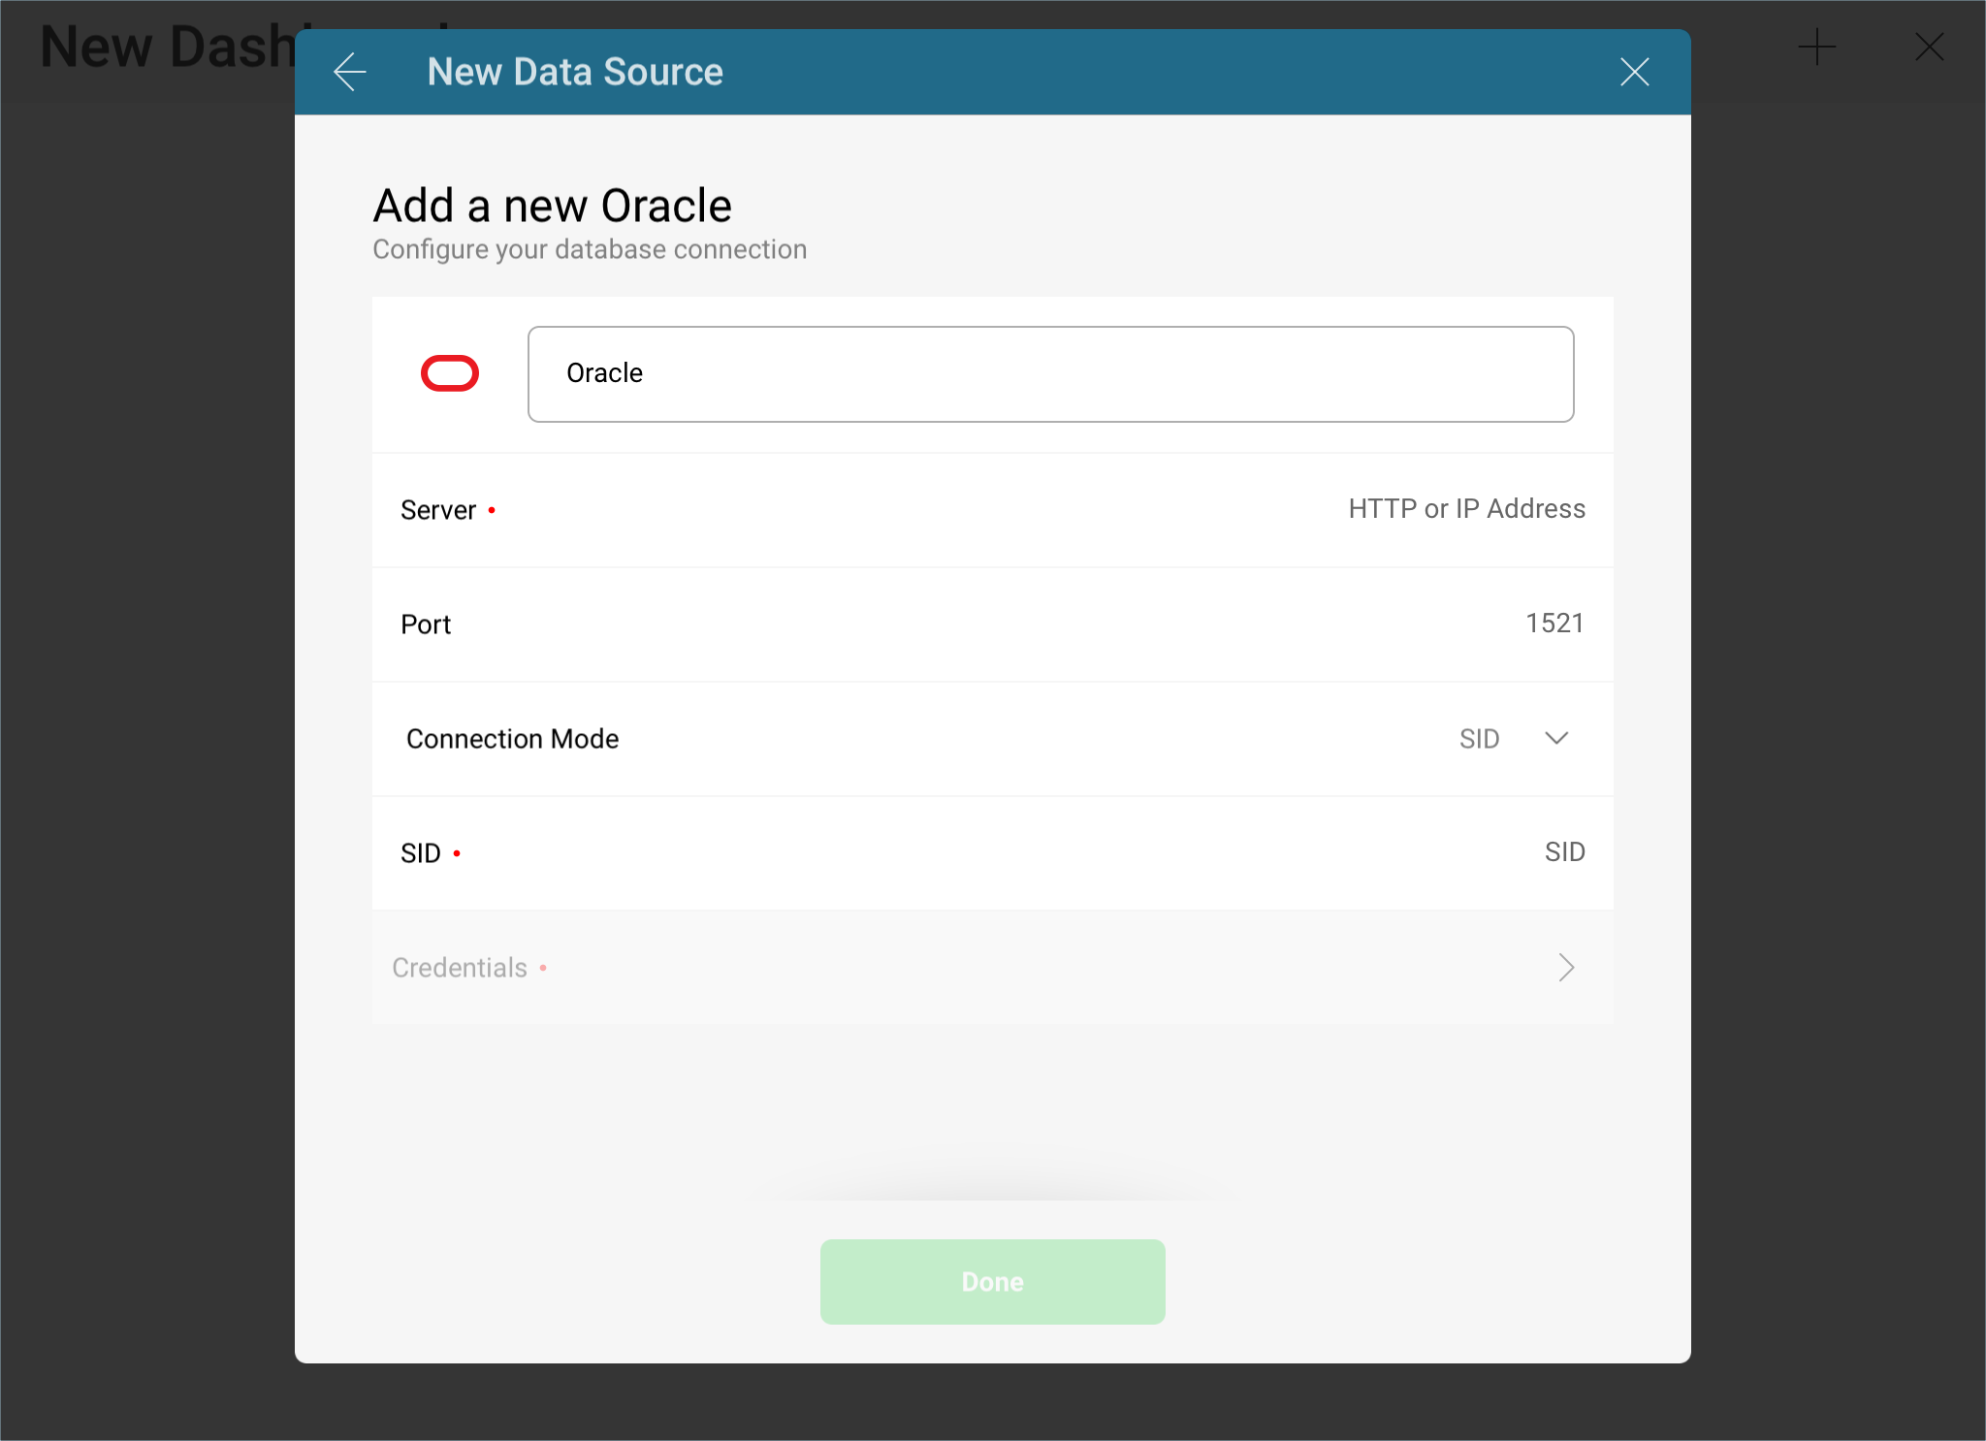Click the back arrow in dialog header

(350, 72)
